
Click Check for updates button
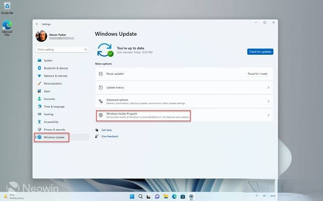tap(260, 52)
